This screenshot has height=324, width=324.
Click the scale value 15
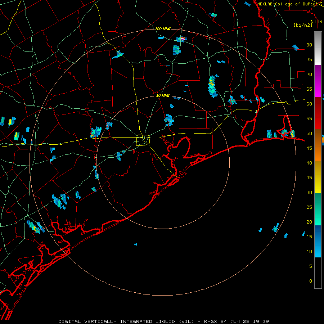coord(309,237)
